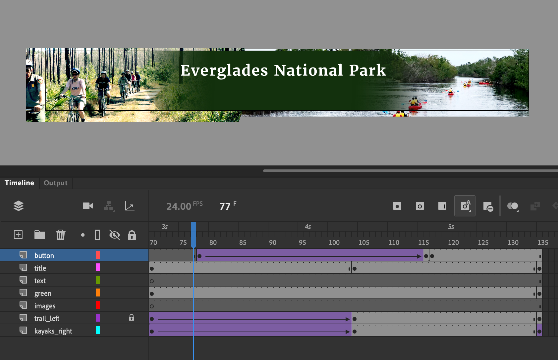The width and height of the screenshot is (558, 360).
Task: Click the trail_left layer type icon
Action: tap(23, 318)
